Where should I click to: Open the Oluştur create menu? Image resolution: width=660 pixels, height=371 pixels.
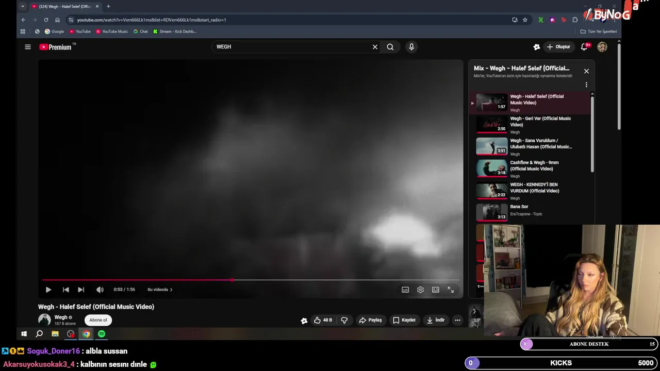click(x=558, y=47)
